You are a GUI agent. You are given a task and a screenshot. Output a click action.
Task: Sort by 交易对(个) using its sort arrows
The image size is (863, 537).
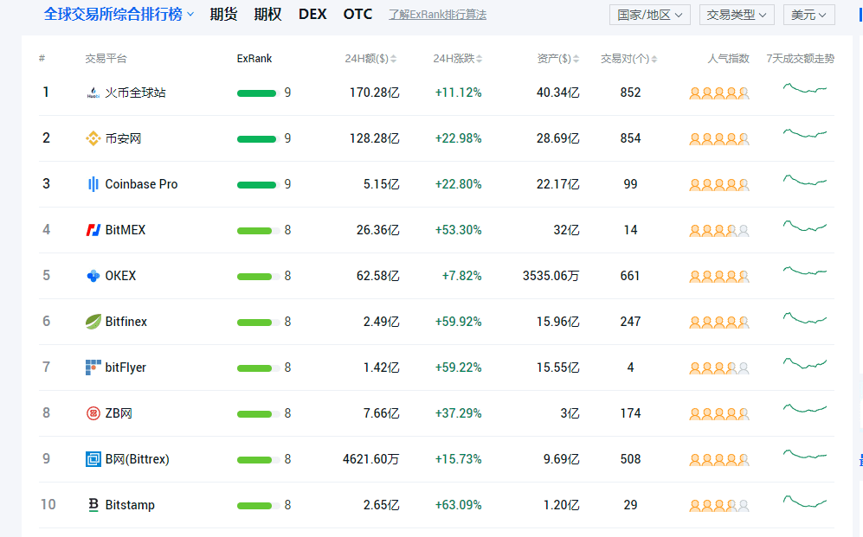(x=654, y=59)
